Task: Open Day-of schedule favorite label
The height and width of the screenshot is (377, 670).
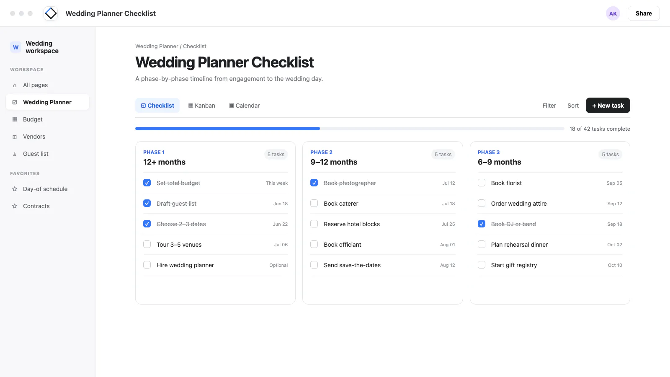Action: pyautogui.click(x=45, y=189)
